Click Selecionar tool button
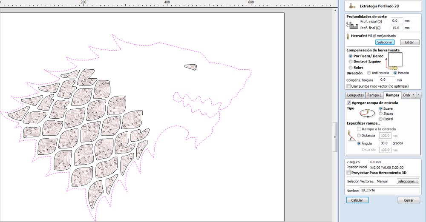This screenshot has width=426, height=222. [384, 43]
